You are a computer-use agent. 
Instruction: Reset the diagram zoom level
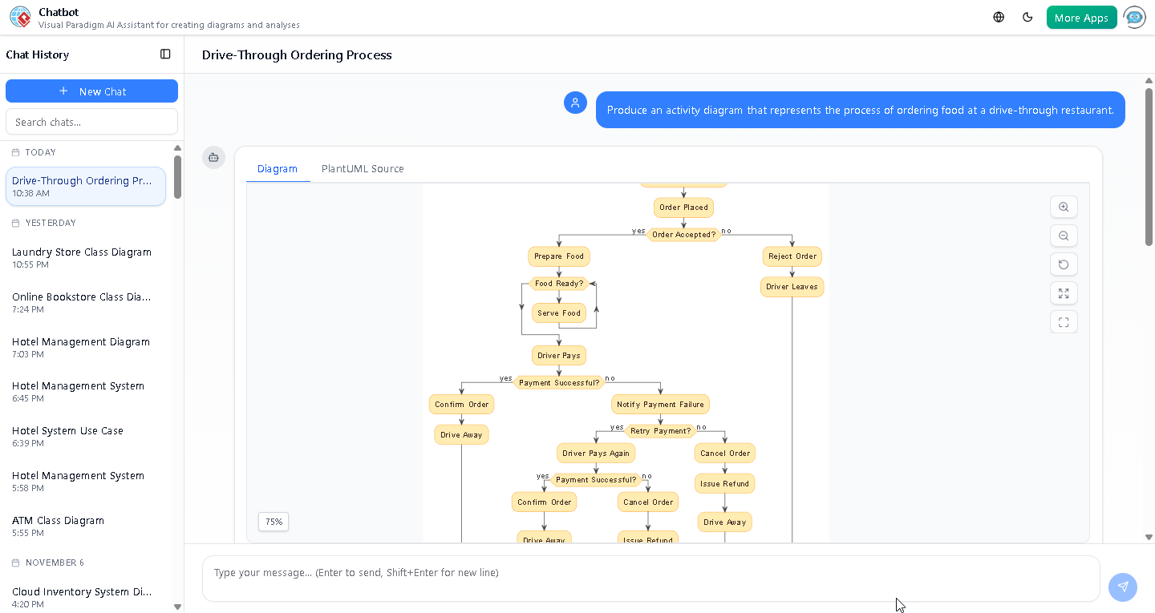click(1064, 264)
